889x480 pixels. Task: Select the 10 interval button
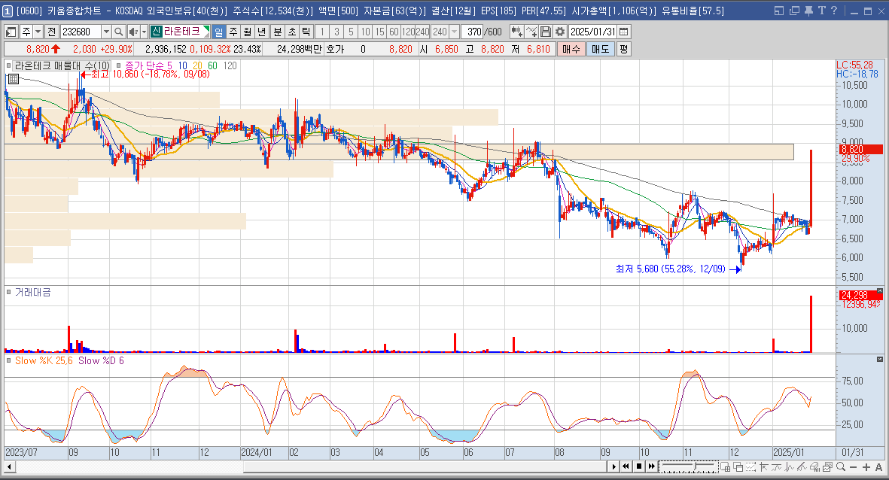pos(365,32)
